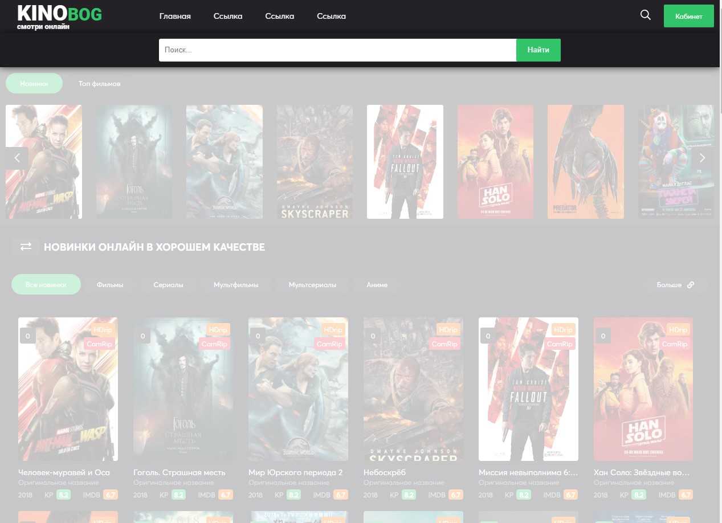The height and width of the screenshot is (523, 722).
Task: Open the first Ссылка menu item
Action: (x=228, y=16)
